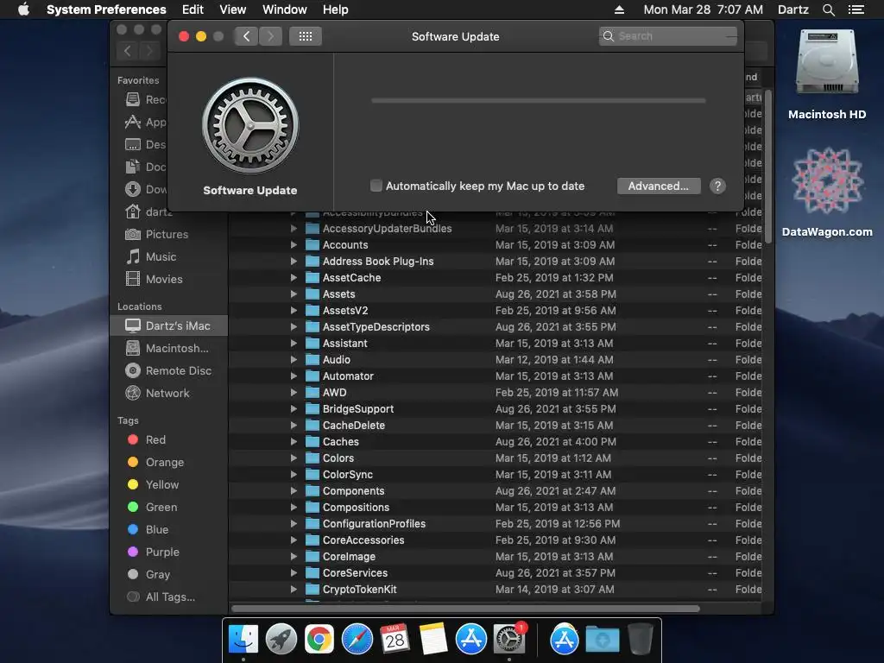The width and height of the screenshot is (884, 663).
Task: Go back in the Finder window
Action: click(128, 51)
